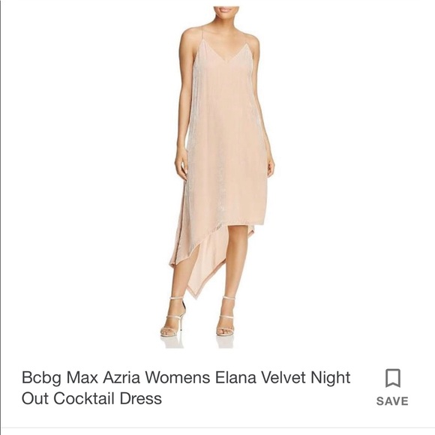Click "Out Cocktail Dress" second title line

click(x=91, y=399)
